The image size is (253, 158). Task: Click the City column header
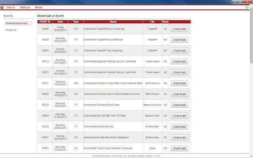click(152, 21)
